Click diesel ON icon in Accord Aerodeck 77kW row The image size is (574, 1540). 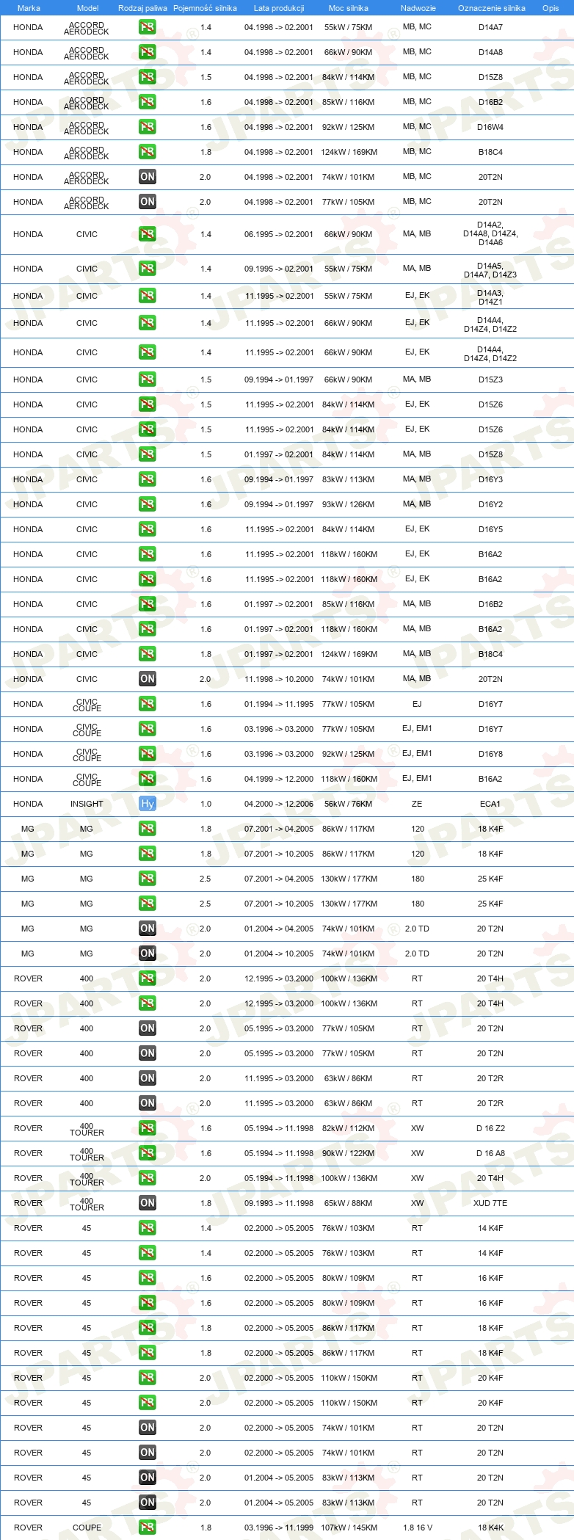click(148, 202)
